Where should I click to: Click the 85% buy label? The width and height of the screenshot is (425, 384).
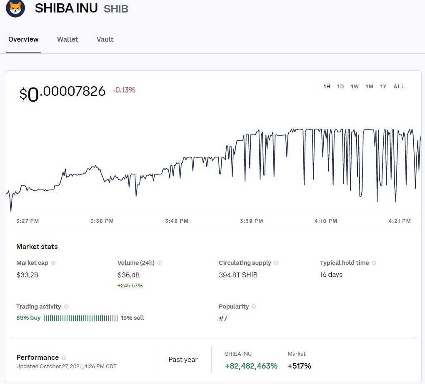tap(28, 318)
